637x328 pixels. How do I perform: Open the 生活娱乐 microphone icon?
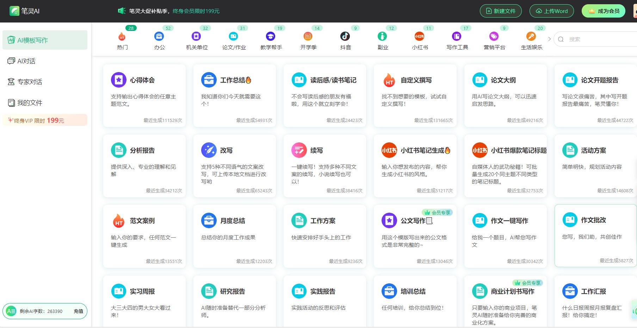click(531, 36)
